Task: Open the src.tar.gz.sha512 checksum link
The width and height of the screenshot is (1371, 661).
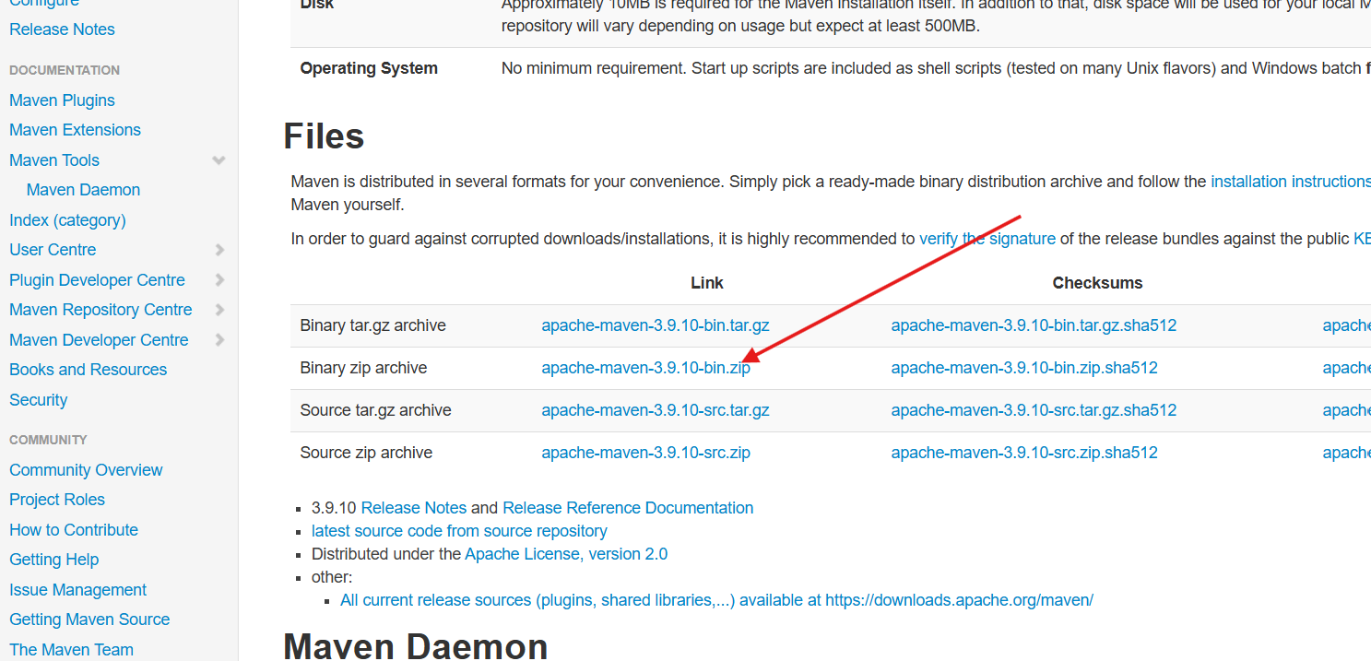Action: coord(1034,410)
